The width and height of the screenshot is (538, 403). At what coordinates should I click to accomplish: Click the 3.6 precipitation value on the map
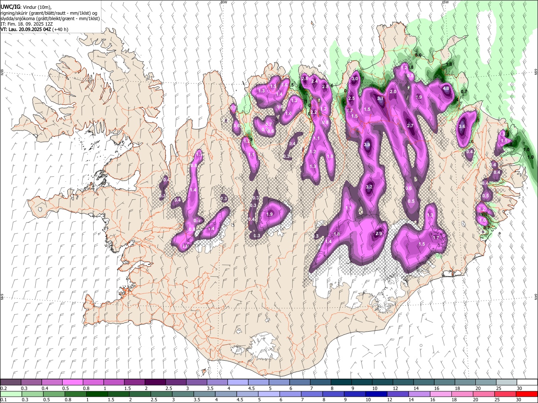(462, 126)
